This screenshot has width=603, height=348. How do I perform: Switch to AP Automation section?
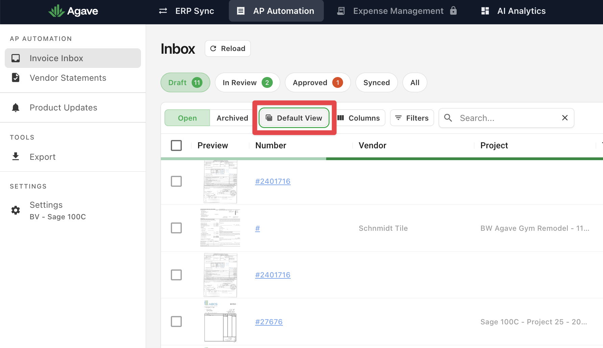276,11
